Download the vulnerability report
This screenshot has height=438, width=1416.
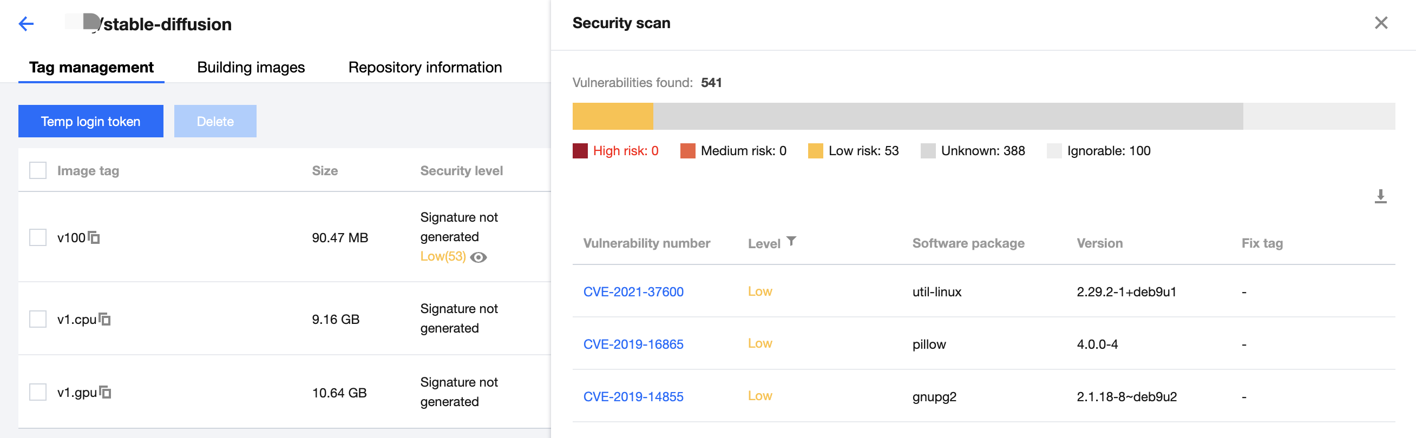[x=1380, y=196]
